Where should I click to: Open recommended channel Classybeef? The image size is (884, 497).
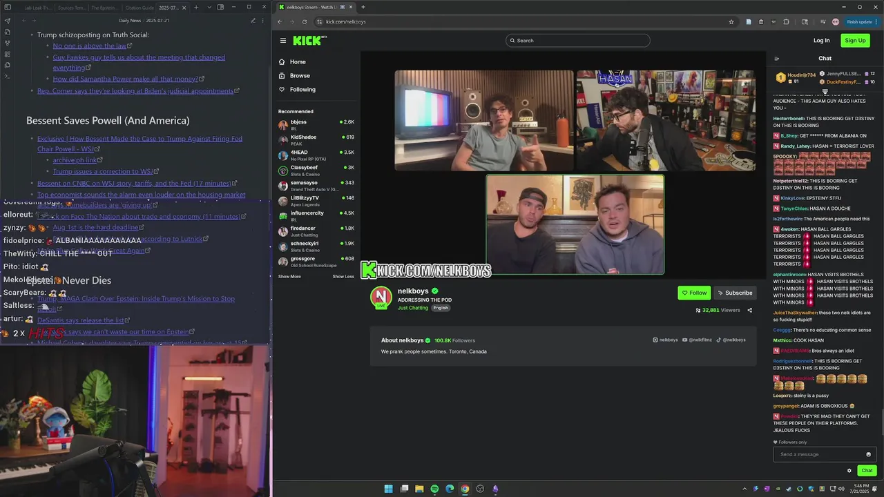(316, 170)
